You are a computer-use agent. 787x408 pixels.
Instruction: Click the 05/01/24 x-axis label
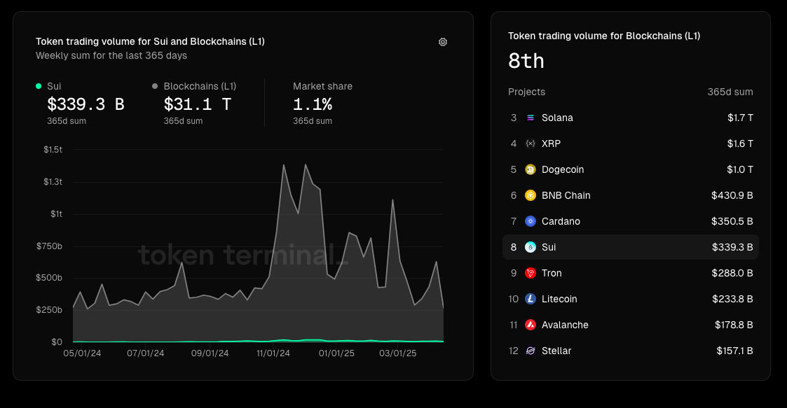pos(82,353)
